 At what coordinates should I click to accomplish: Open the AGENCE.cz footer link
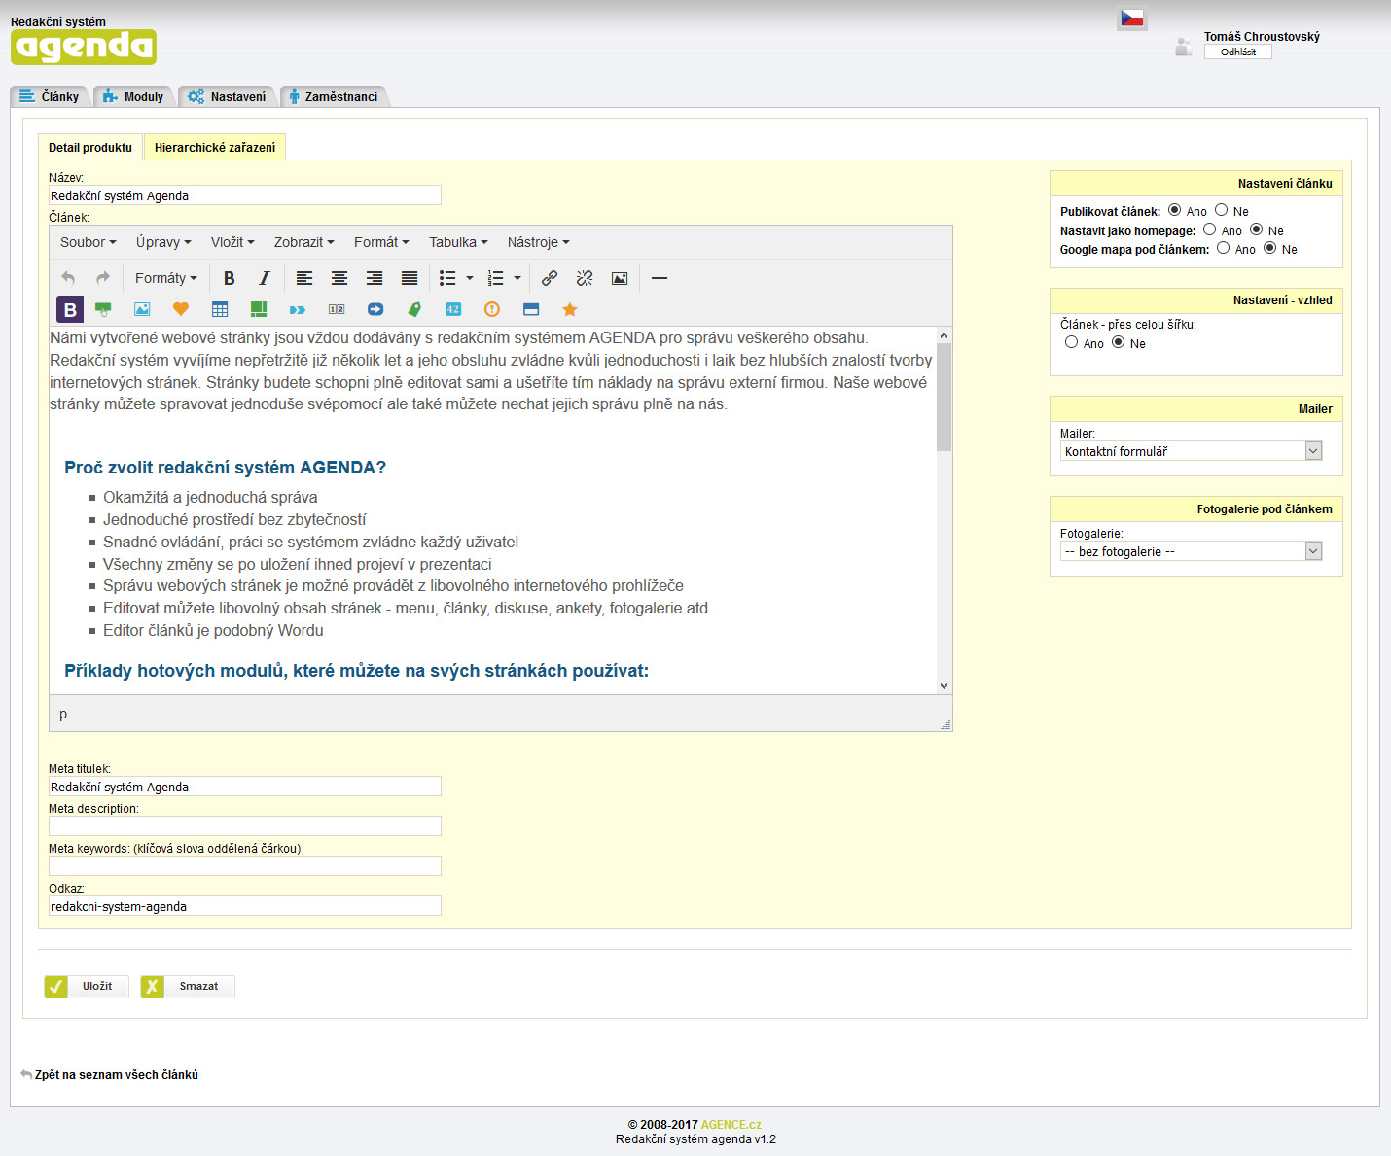731,1125
